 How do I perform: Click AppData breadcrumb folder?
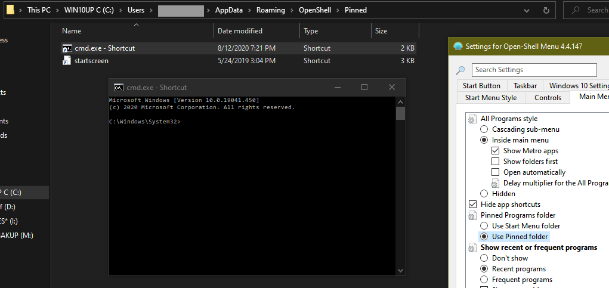coord(229,10)
